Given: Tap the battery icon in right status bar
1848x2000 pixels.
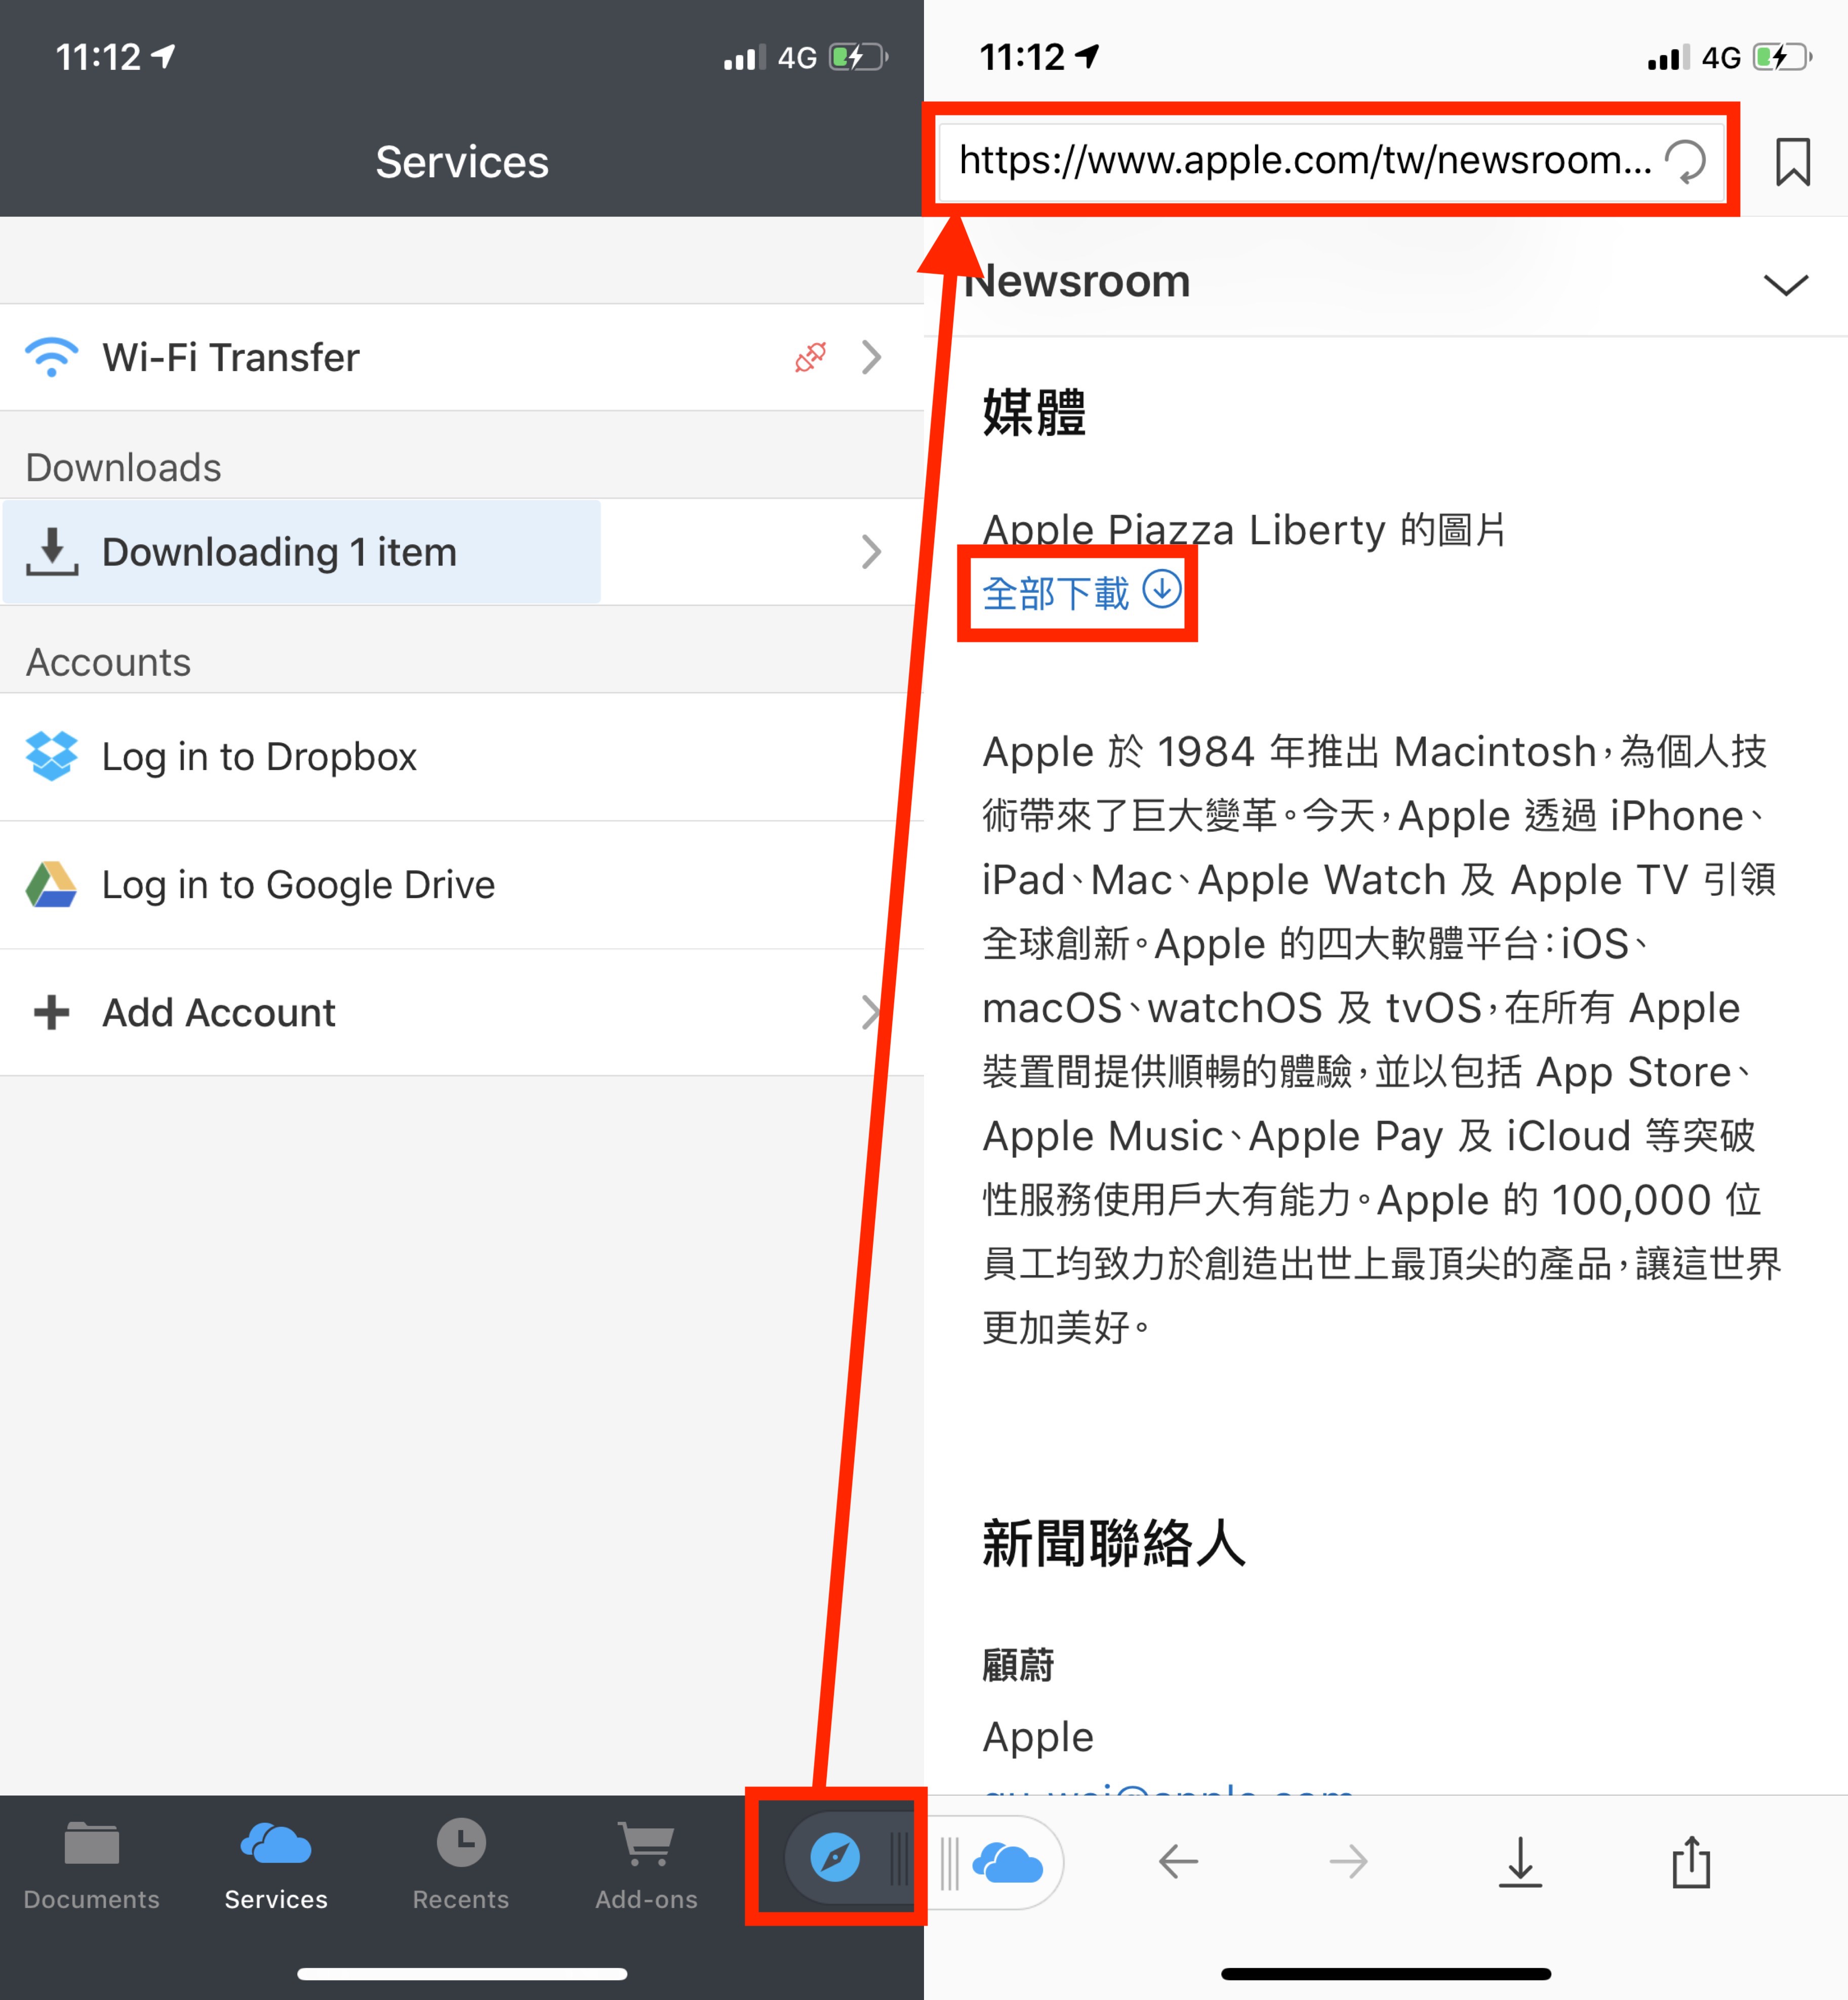Looking at the screenshot, I should click(x=1782, y=57).
